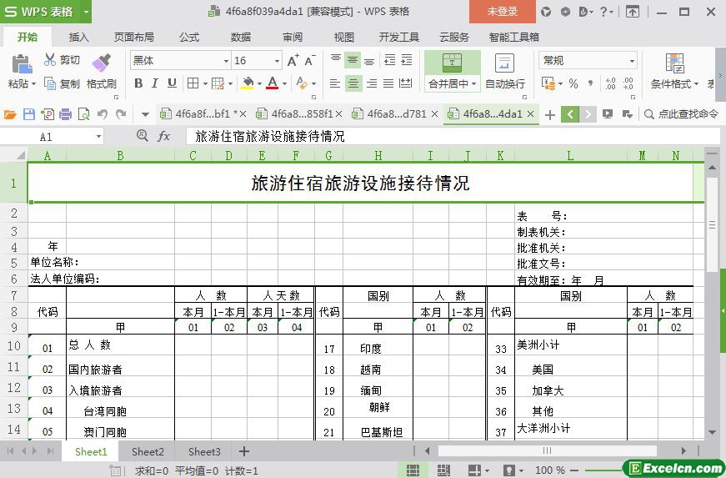Viewport: 726px width, 478px height.
Task: Click the Increase font size icon
Action: [x=293, y=61]
